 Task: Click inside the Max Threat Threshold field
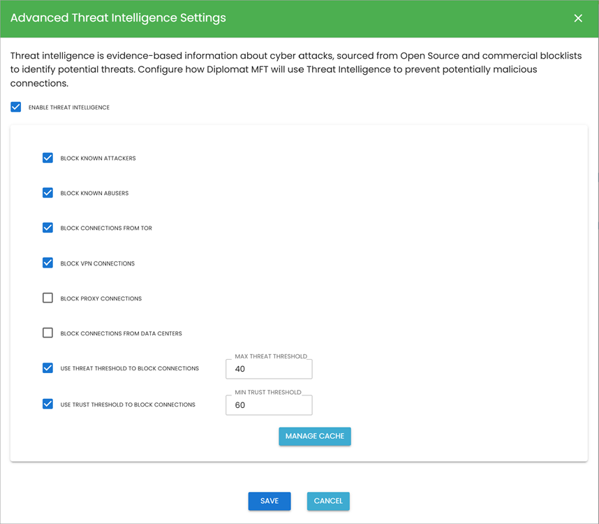(x=269, y=369)
